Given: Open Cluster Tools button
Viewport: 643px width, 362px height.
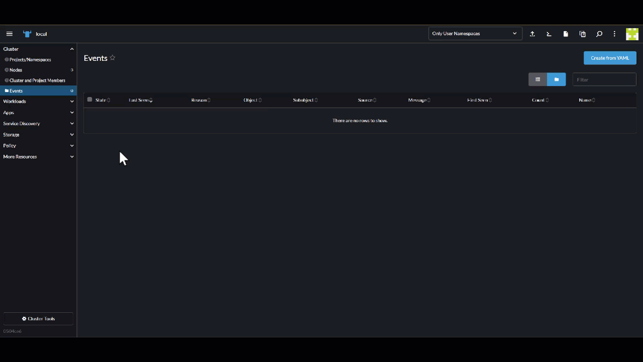Looking at the screenshot, I should tap(38, 319).
